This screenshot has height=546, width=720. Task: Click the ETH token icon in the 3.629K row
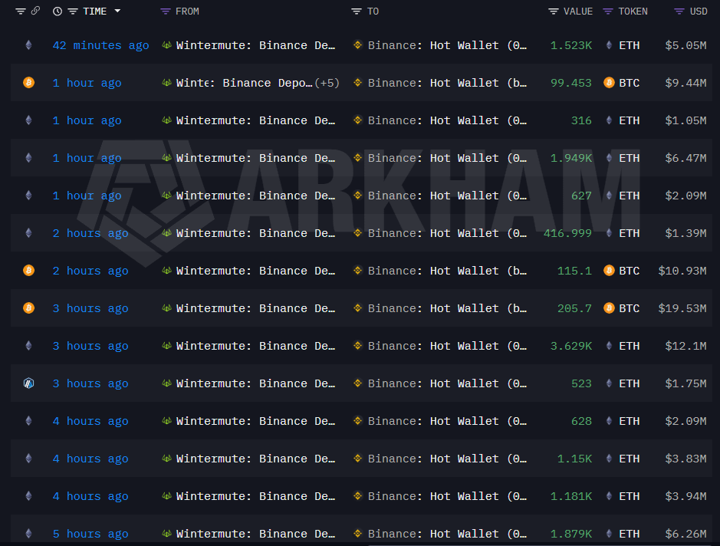[609, 345]
